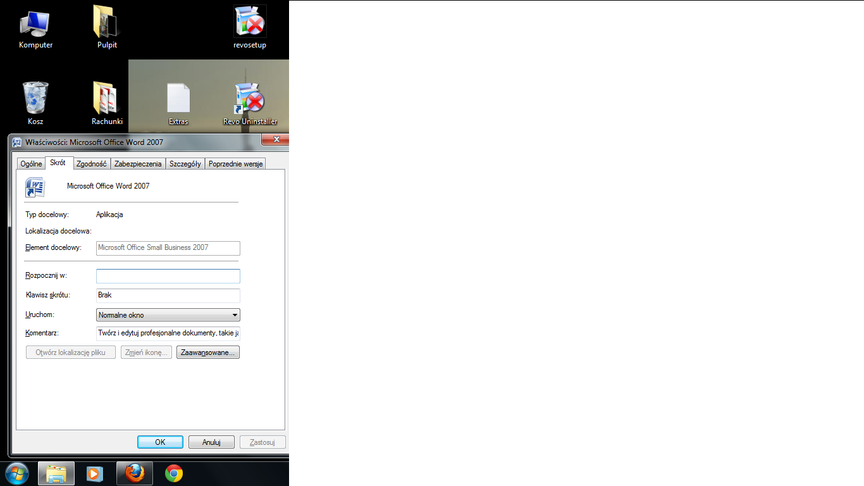
Task: Click the Zastosuj button
Action: point(262,442)
